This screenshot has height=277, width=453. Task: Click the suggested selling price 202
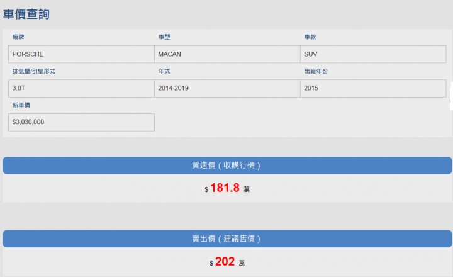(225, 261)
